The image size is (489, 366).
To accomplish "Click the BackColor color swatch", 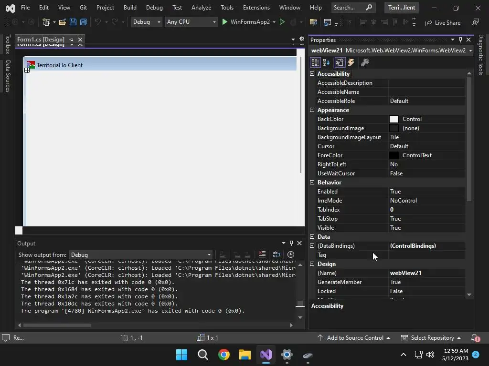I will point(394,119).
